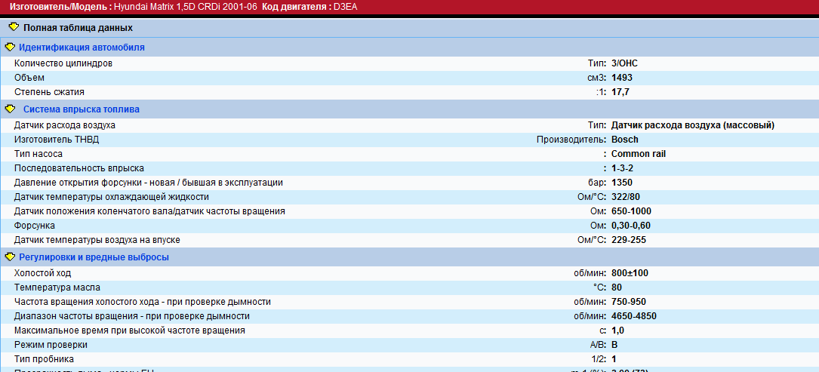Click the yellow arrow icon beside Полная таблица данных
Viewport: 819px width, 372px height.
tap(13, 27)
